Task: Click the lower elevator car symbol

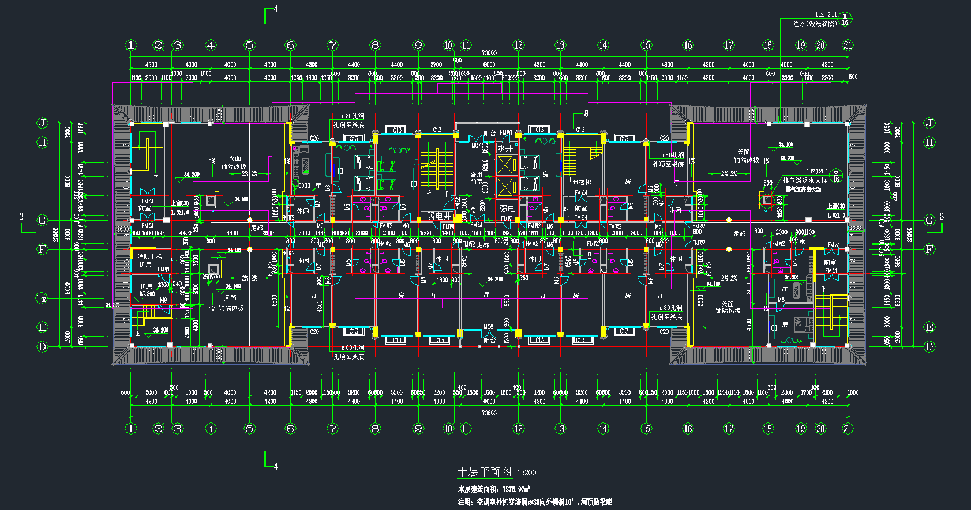Action: tap(505, 187)
